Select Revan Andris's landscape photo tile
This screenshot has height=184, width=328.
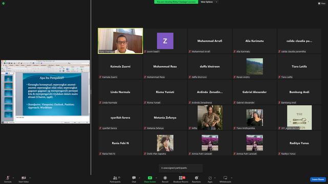coord(255,66)
